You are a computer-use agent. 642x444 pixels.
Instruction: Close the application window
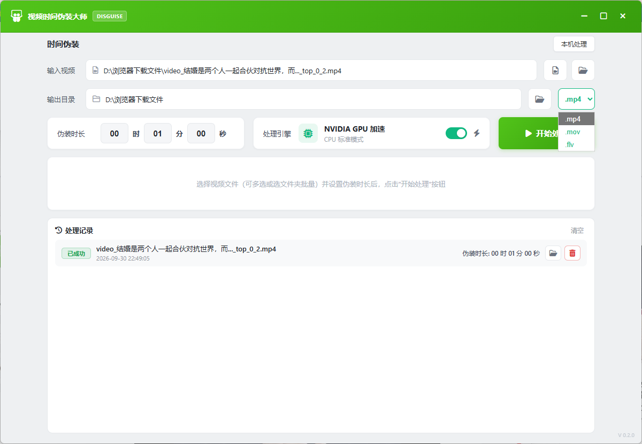(x=623, y=16)
